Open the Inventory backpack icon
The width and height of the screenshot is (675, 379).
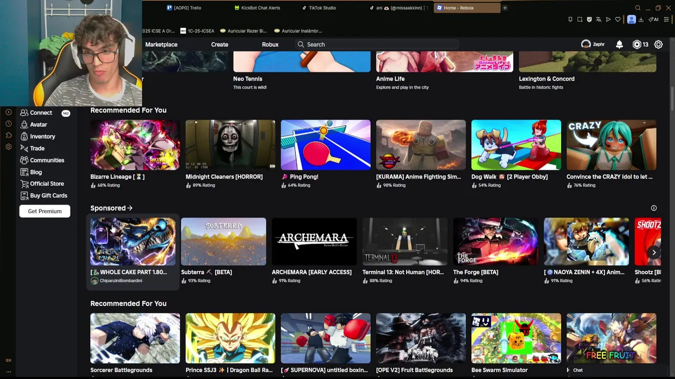(24, 136)
